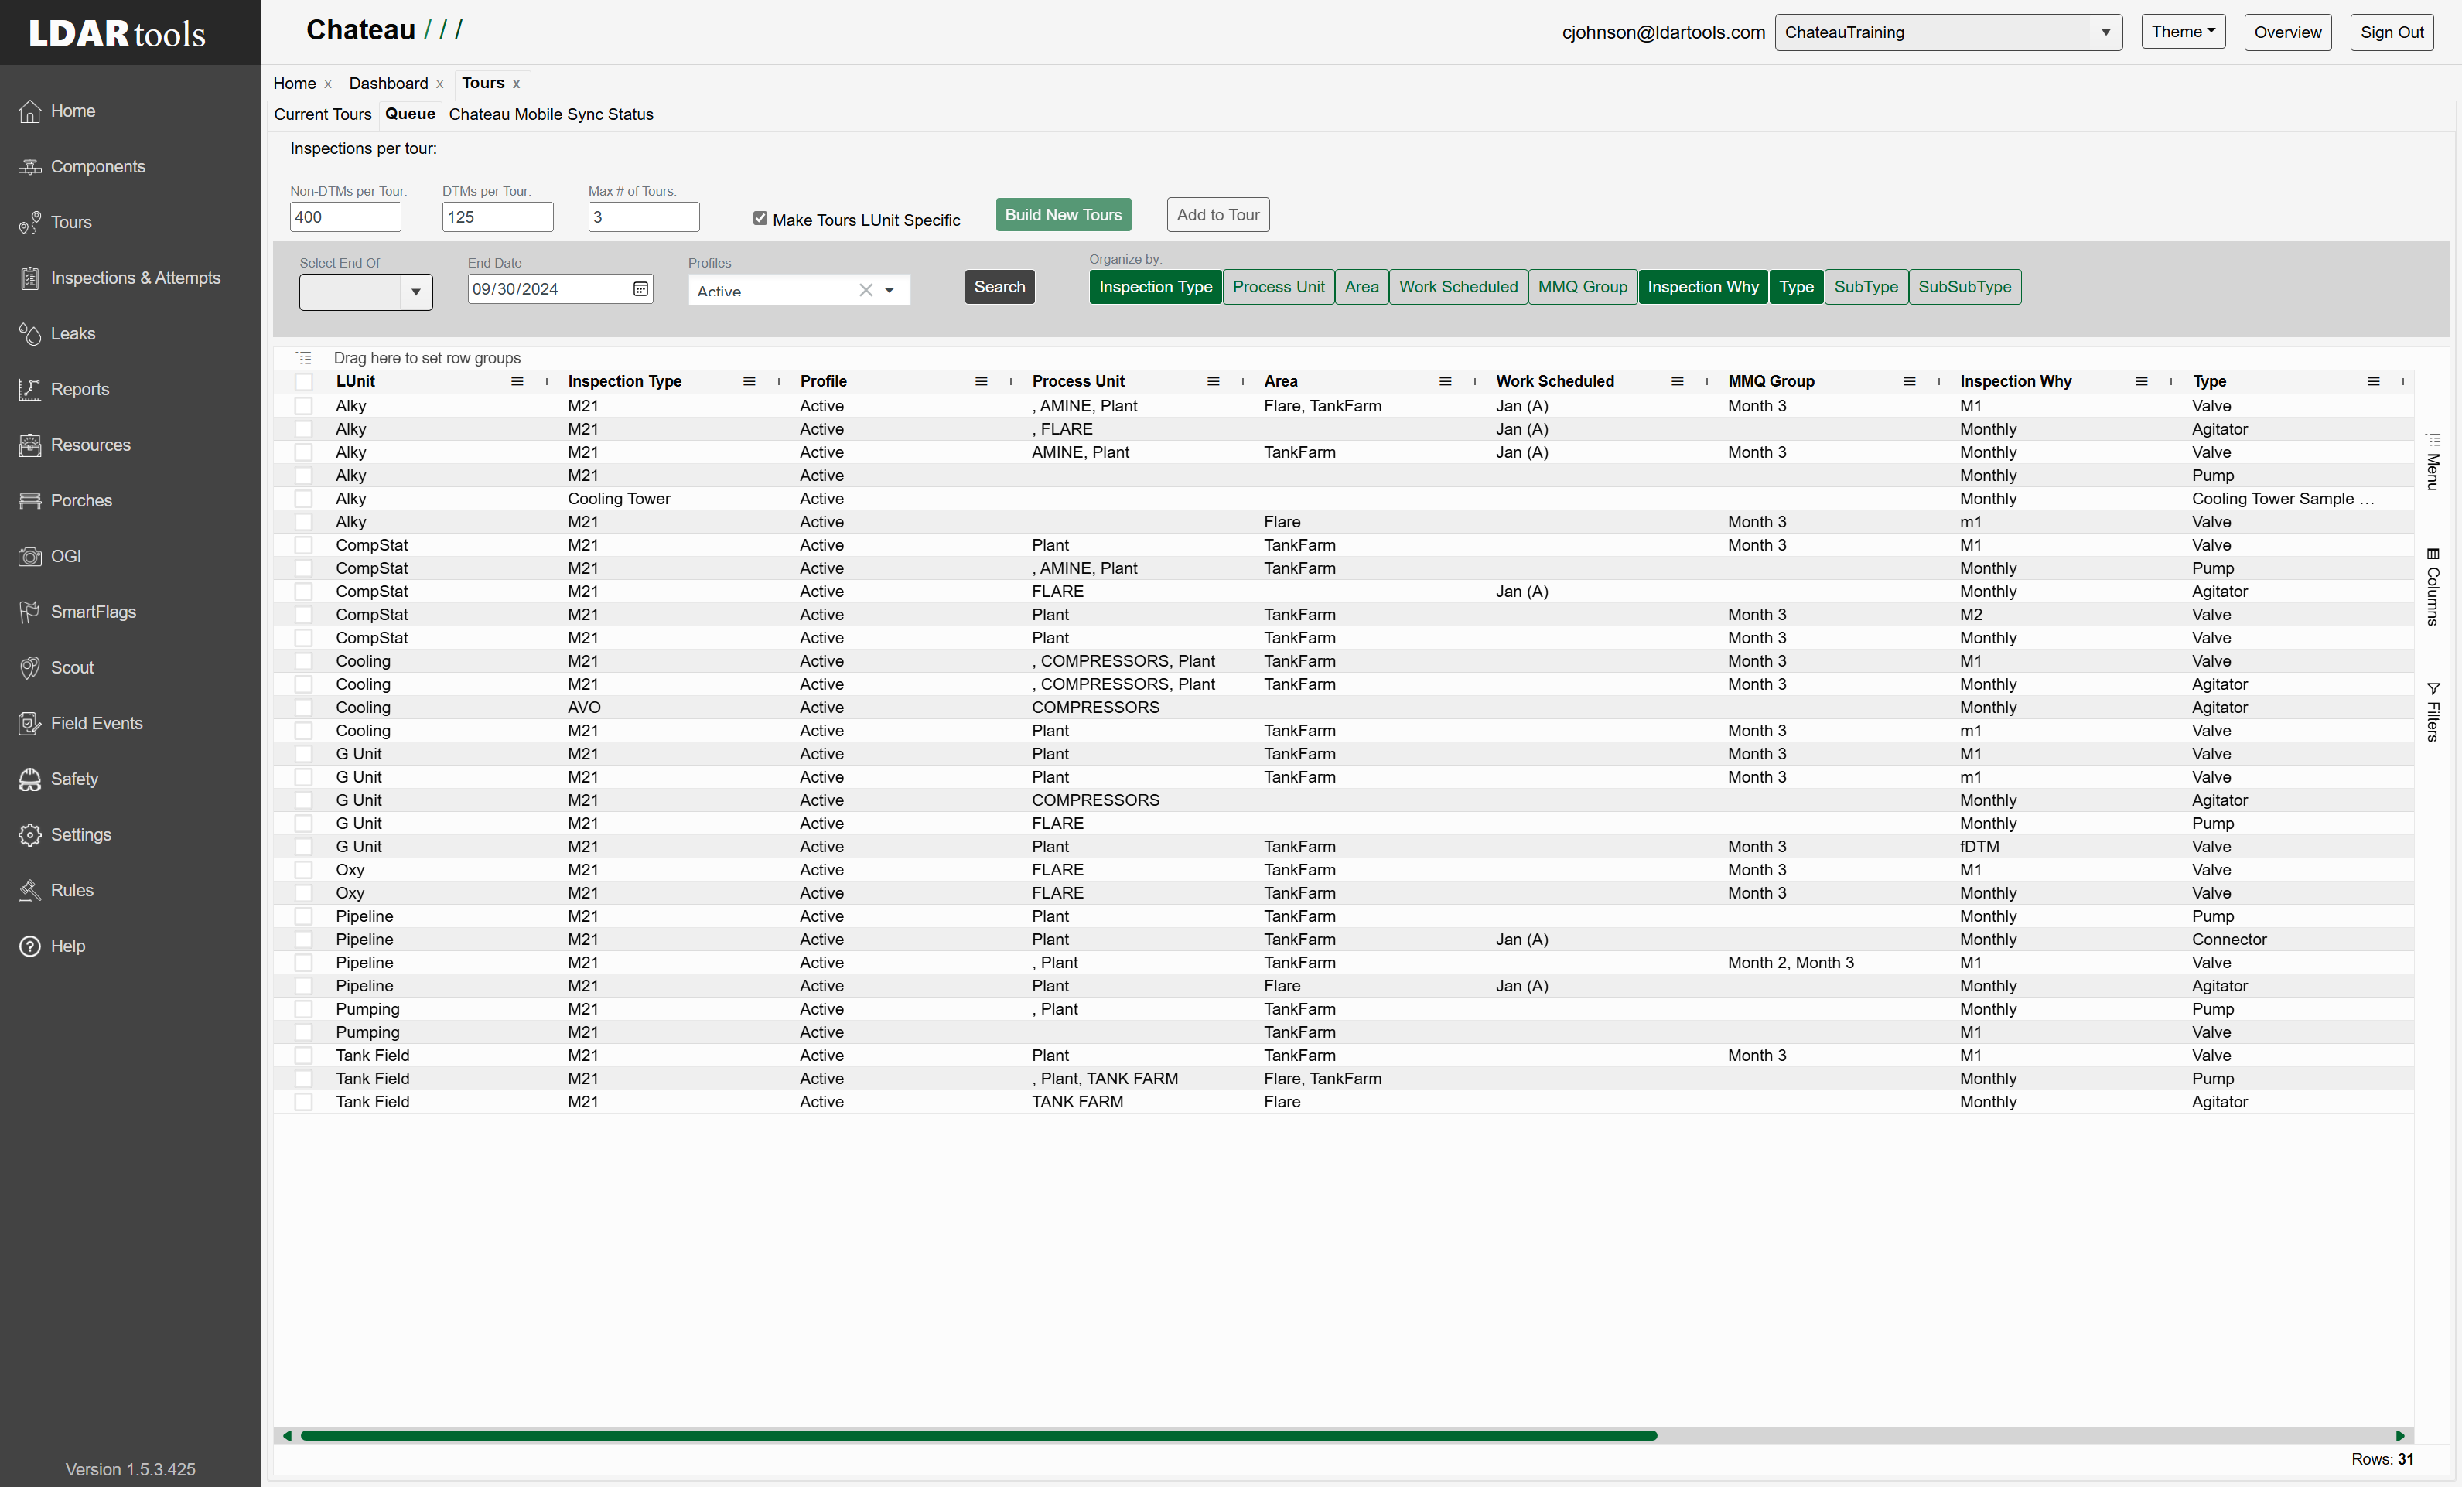Click the Build New Tours button
The image size is (2462, 1487).
coord(1063,215)
